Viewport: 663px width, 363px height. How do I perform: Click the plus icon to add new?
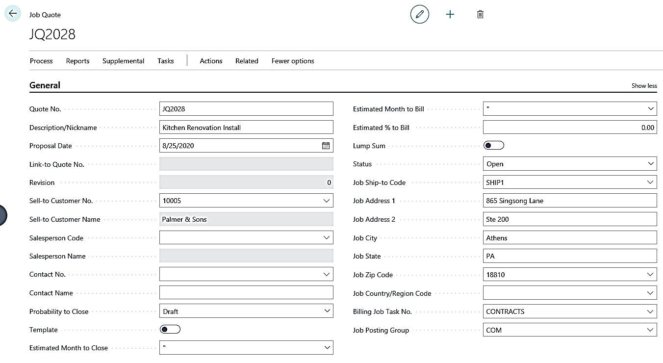point(450,14)
